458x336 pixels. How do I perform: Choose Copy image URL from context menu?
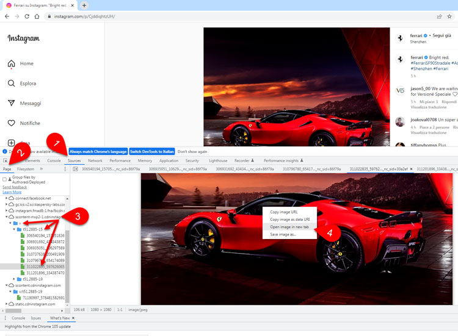click(284, 212)
